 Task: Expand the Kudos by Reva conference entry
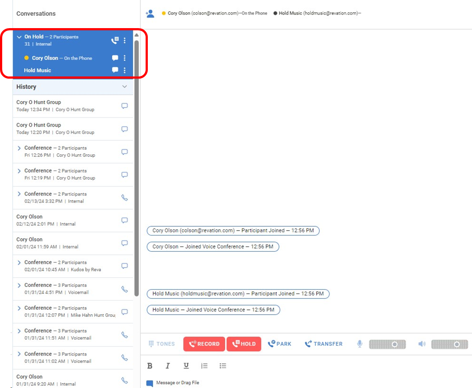(x=19, y=263)
